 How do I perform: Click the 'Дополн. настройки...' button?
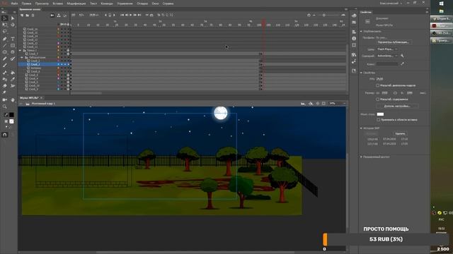397,106
